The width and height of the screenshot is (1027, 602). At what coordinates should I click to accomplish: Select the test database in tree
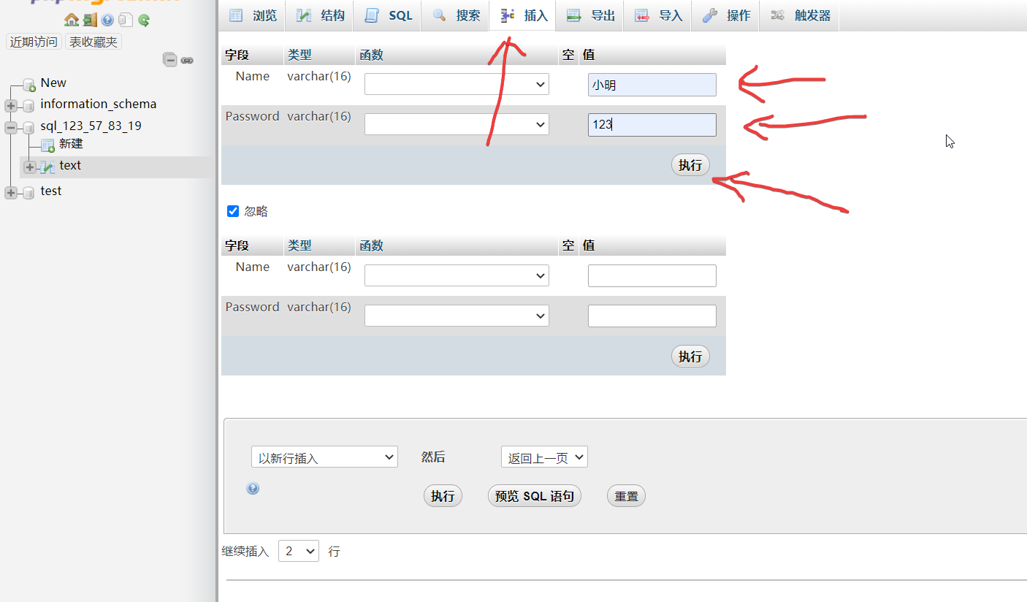point(51,191)
